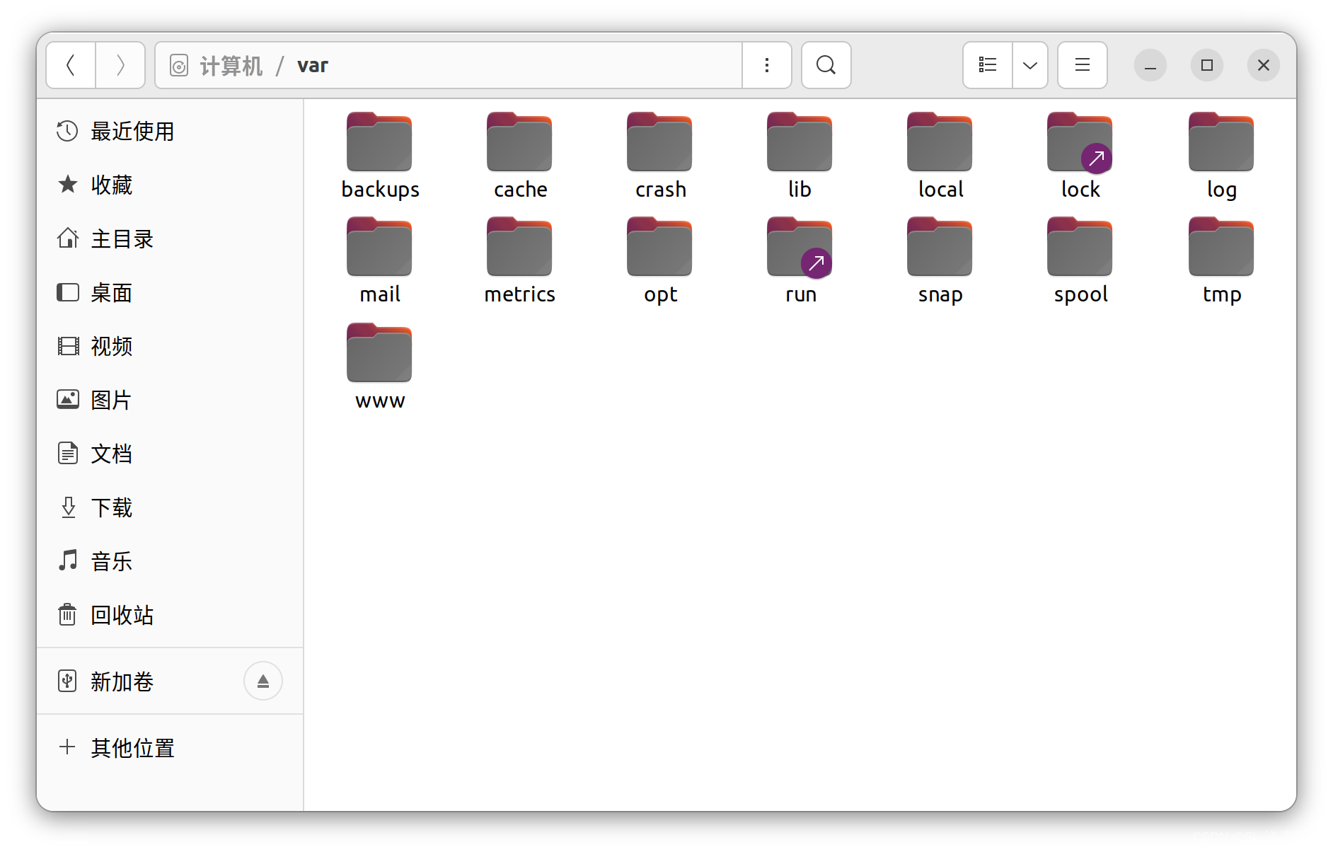Navigate back with the left arrow

click(x=70, y=65)
